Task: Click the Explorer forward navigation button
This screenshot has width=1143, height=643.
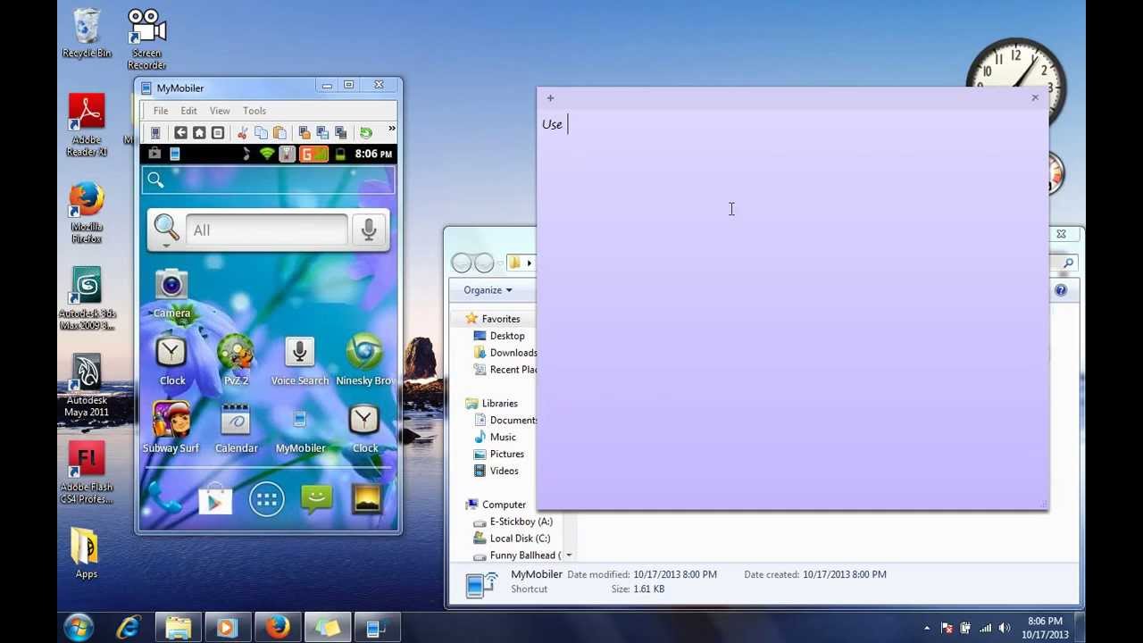Action: tap(484, 263)
